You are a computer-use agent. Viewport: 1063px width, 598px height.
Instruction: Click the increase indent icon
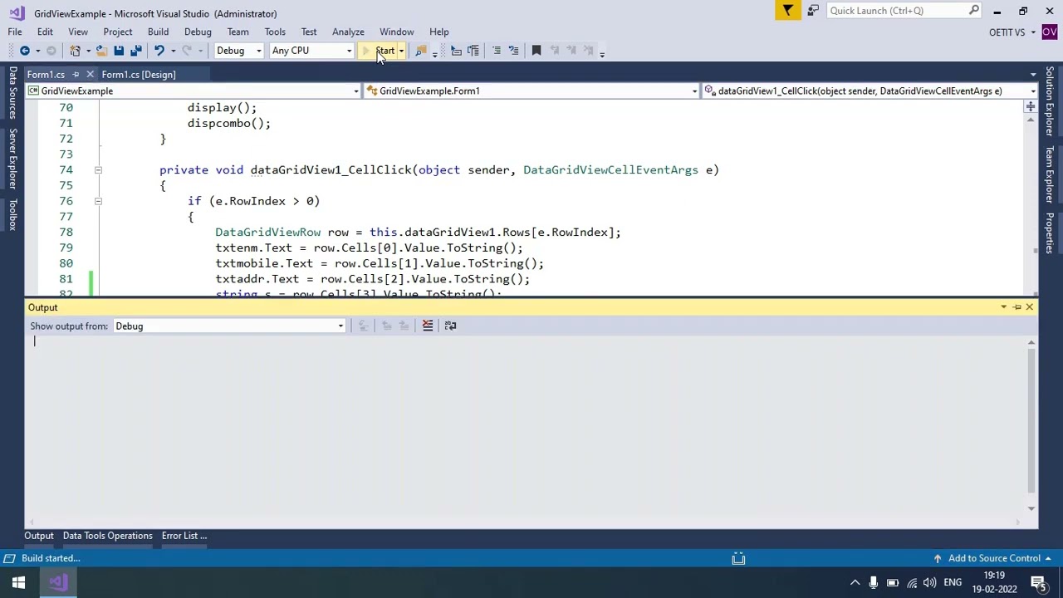(473, 51)
